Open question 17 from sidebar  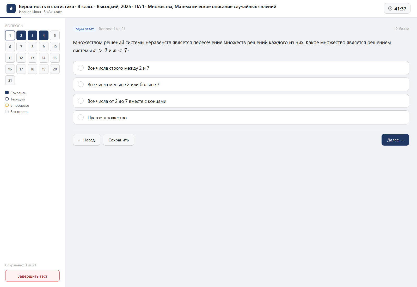pos(21,69)
